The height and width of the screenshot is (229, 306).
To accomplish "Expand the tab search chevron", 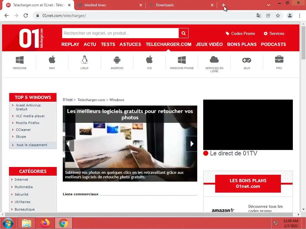I will point(269,5).
